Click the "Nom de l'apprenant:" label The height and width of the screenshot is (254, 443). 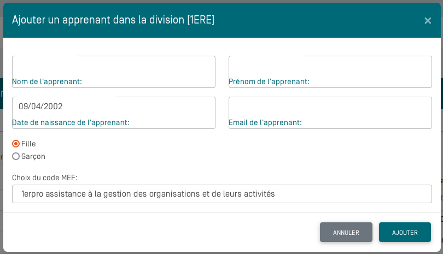coord(47,81)
